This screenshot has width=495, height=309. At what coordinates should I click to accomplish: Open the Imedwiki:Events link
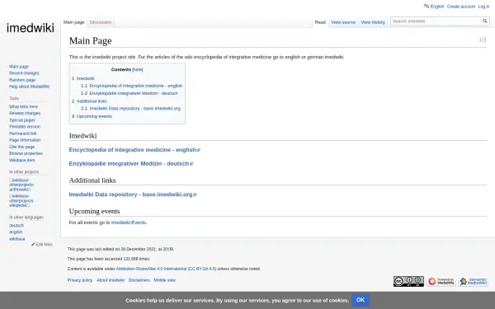[x=129, y=222]
